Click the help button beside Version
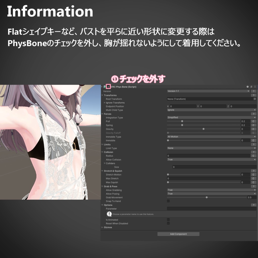Image resolution: width=258 pixels, height=258 pixels. (x=253, y=91)
